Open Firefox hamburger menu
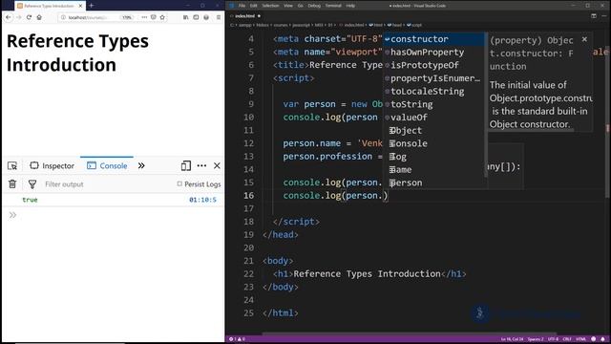The image size is (611, 344). tap(219, 17)
